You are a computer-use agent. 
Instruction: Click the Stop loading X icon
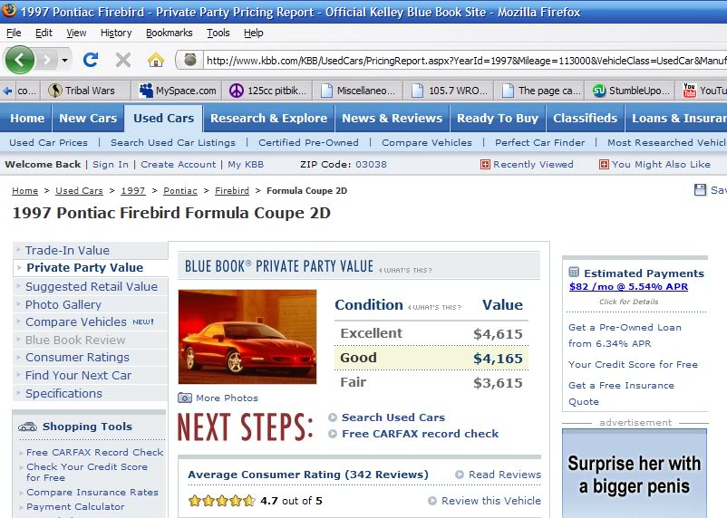[123, 60]
